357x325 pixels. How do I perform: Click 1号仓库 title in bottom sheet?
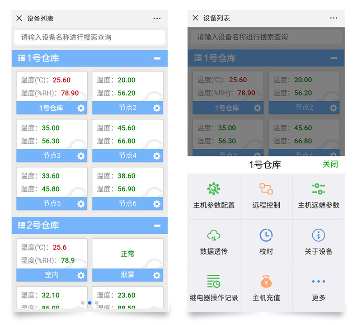[265, 165]
